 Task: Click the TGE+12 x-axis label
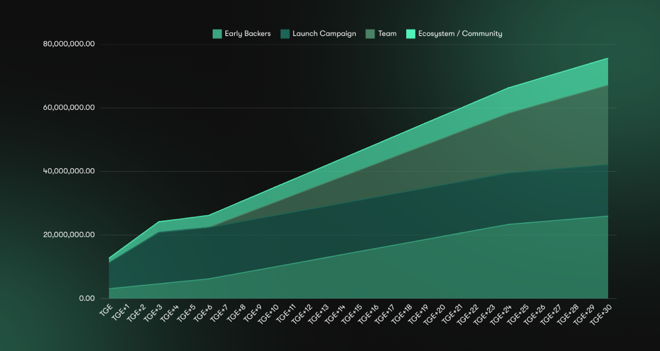pos(302,314)
